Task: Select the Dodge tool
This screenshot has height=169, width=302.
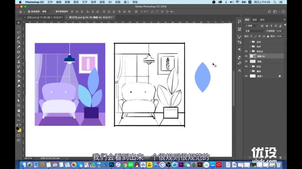Action: point(19,86)
